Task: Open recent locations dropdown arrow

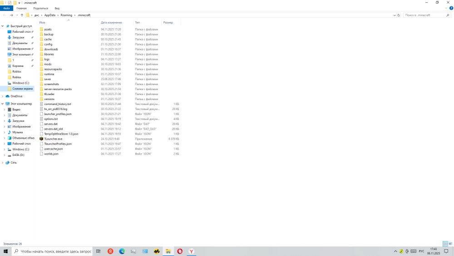Action: pyautogui.click(x=17, y=15)
